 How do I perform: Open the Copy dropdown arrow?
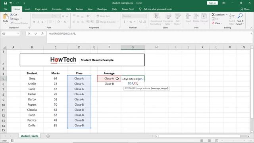click(x=21, y=19)
